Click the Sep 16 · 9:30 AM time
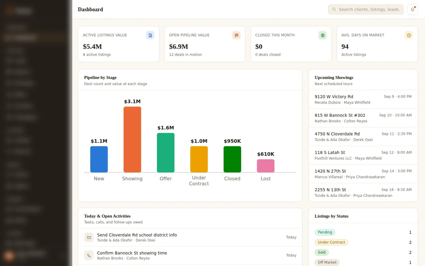 tap(397, 190)
